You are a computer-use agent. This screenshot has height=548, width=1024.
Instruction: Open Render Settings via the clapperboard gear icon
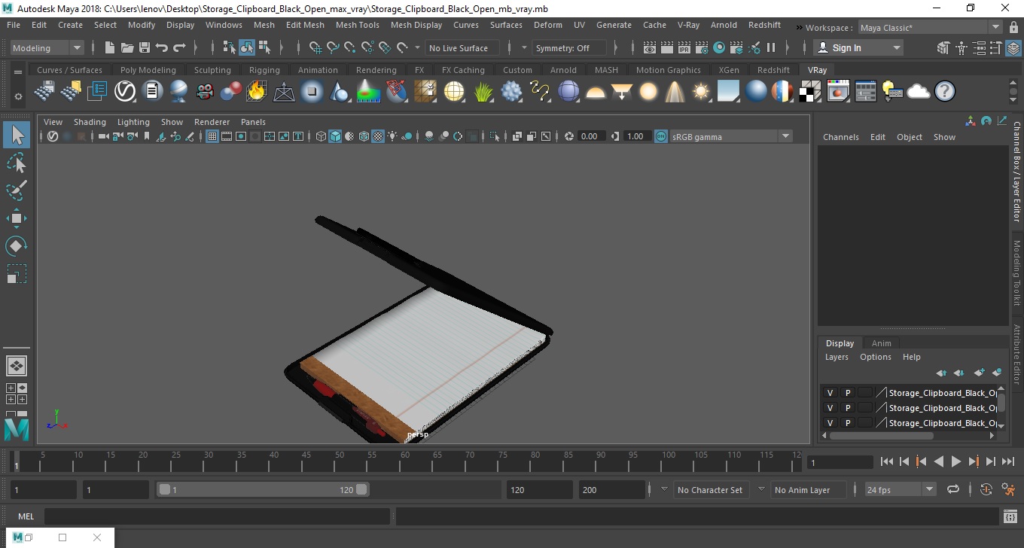pyautogui.click(x=702, y=47)
